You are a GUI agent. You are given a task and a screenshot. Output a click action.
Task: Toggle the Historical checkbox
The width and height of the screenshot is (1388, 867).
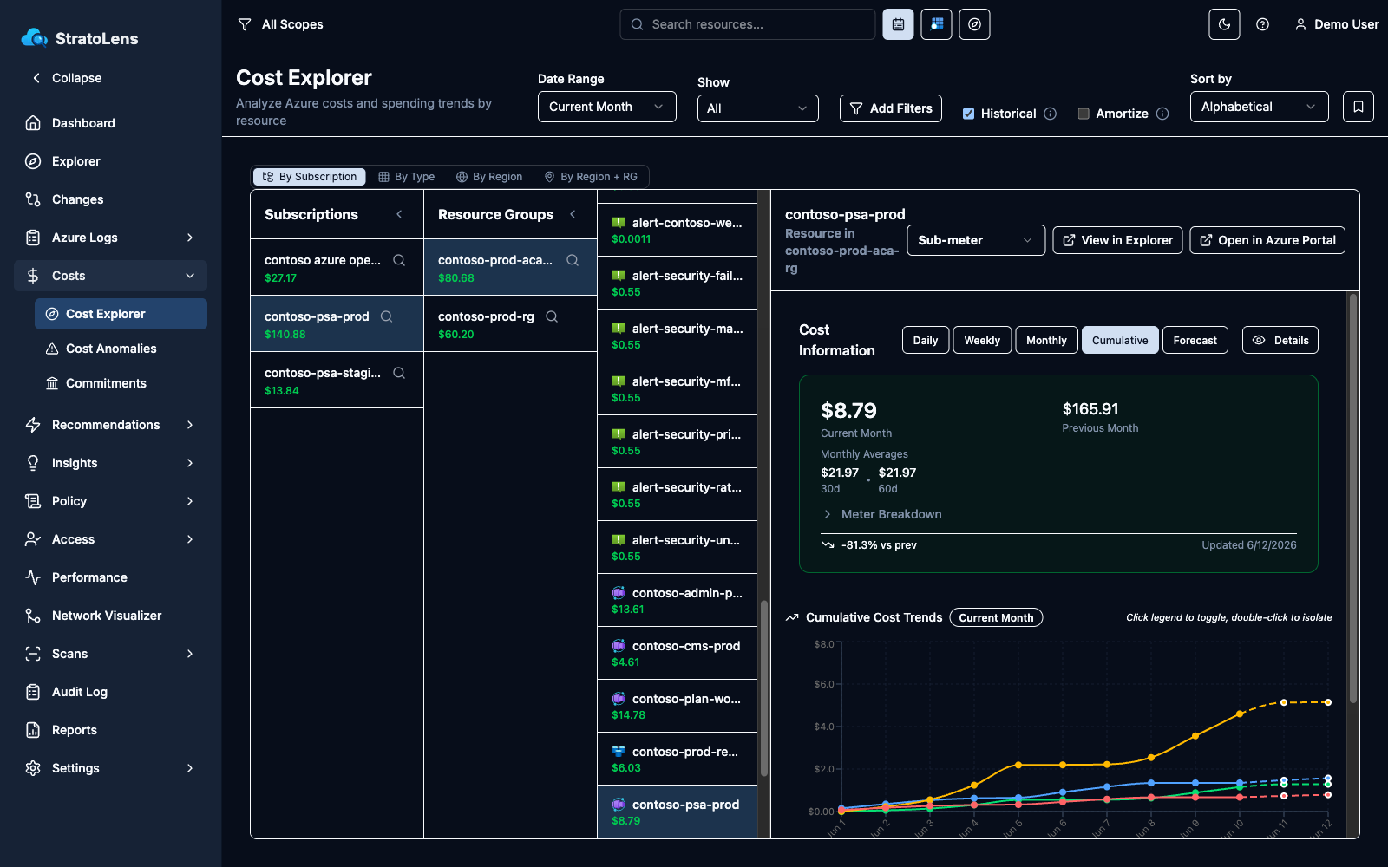tap(968, 114)
